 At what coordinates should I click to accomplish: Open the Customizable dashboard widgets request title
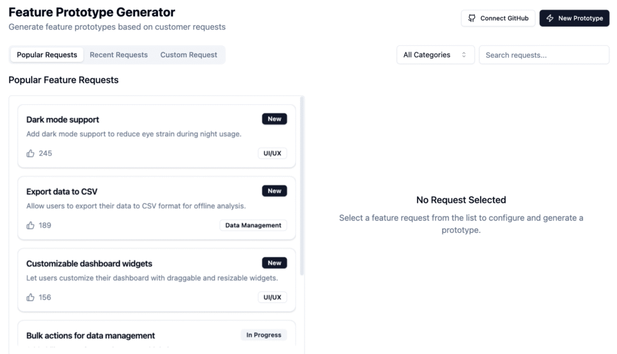(89, 264)
